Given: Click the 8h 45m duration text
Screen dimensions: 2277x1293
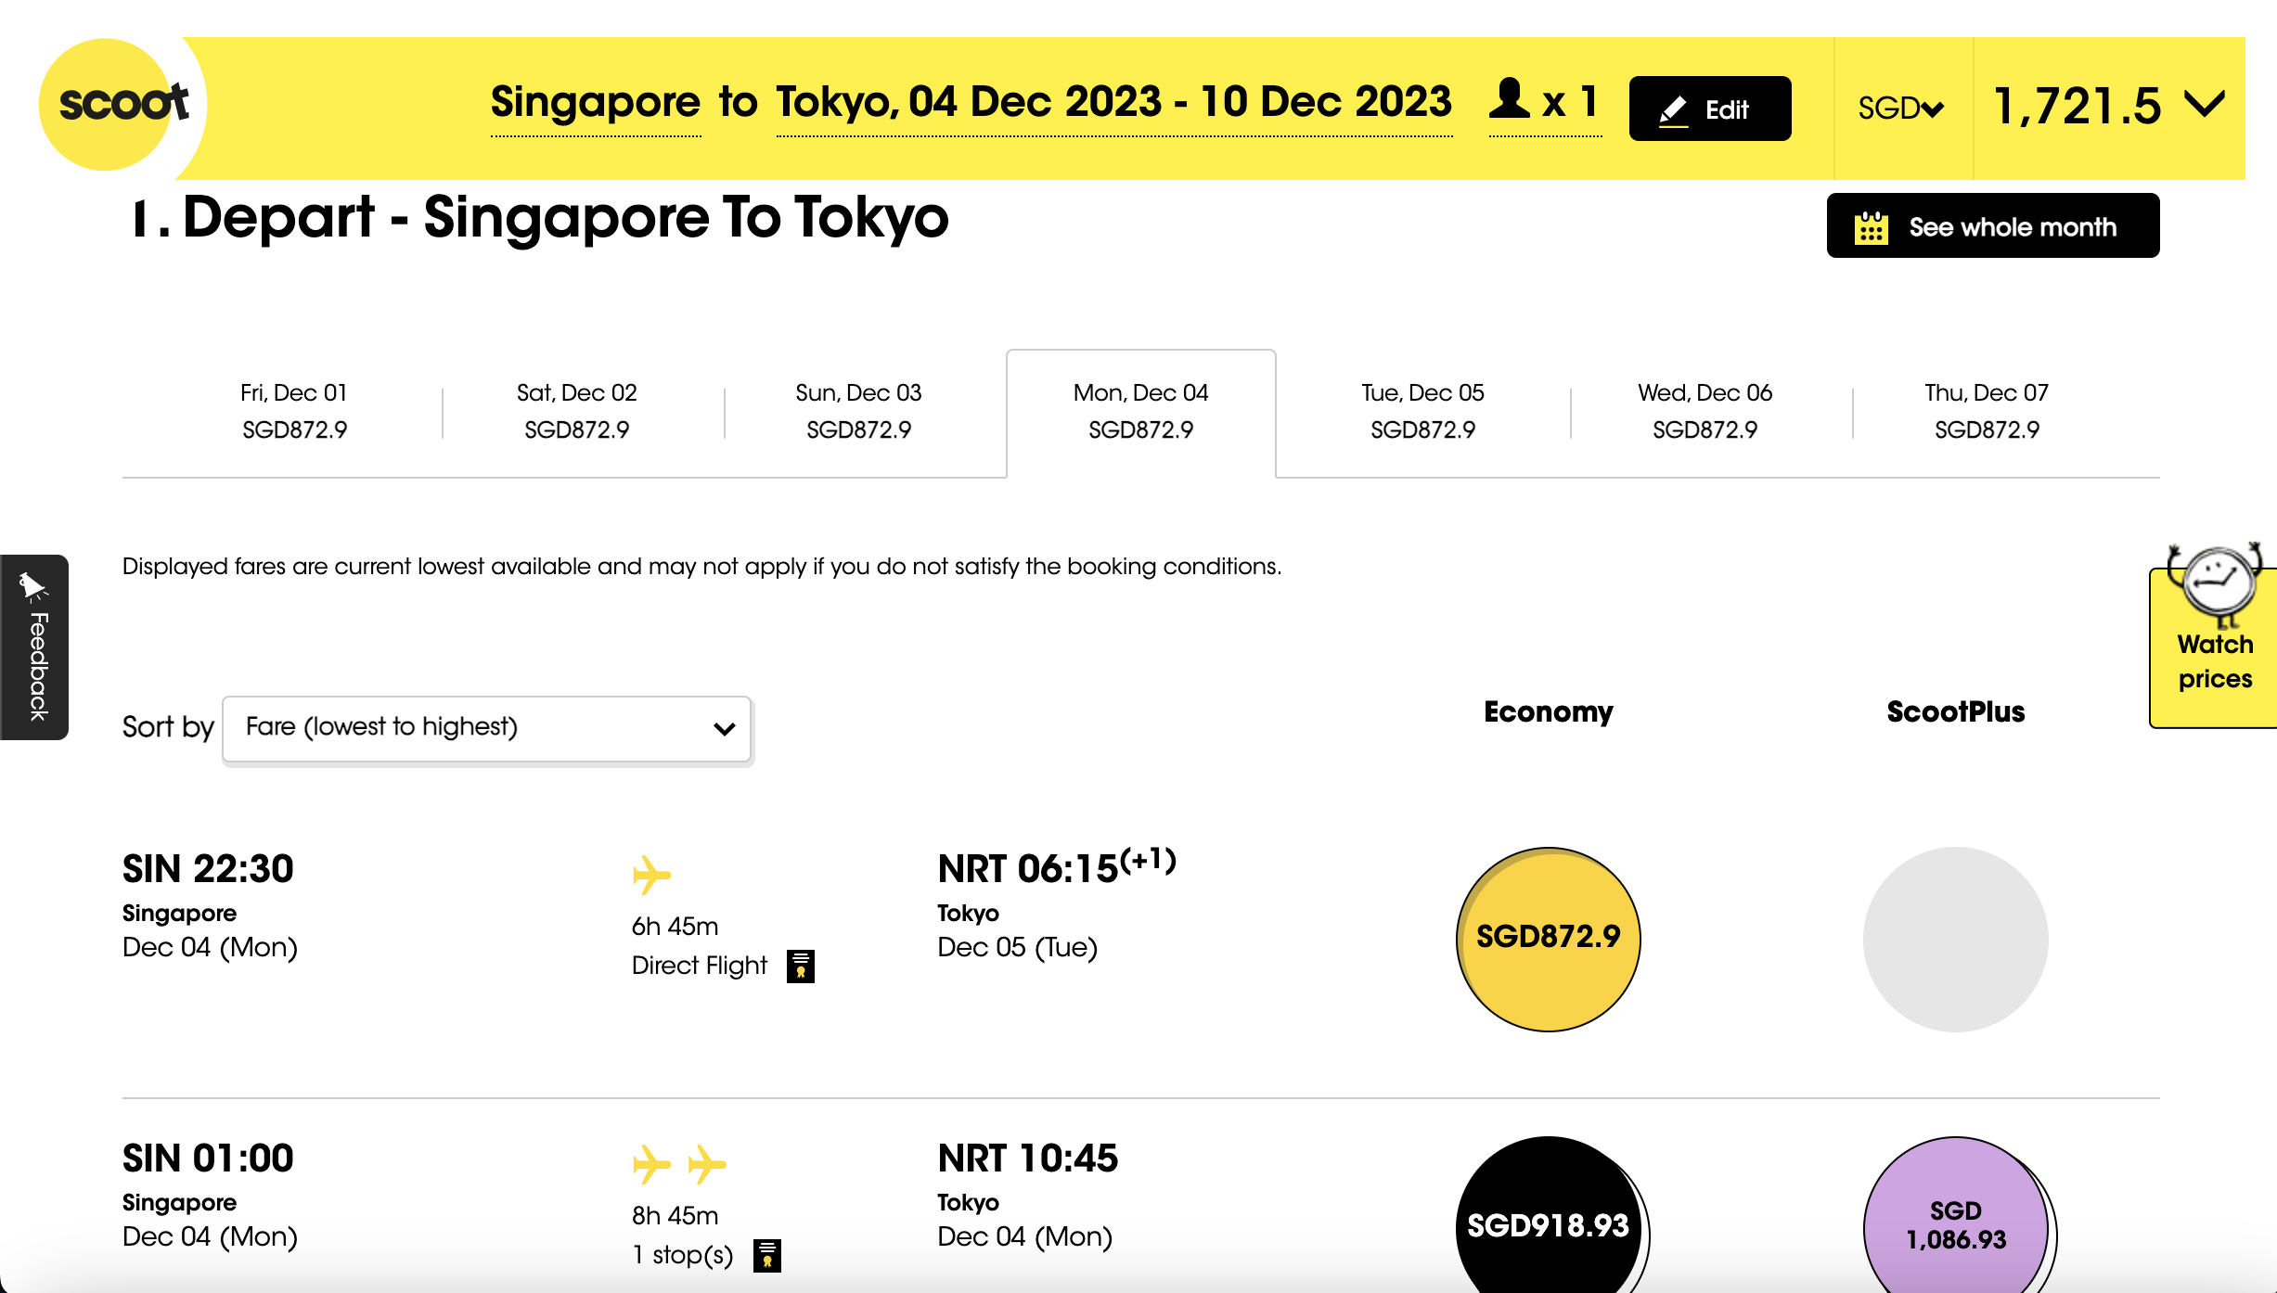Looking at the screenshot, I should [x=675, y=1215].
